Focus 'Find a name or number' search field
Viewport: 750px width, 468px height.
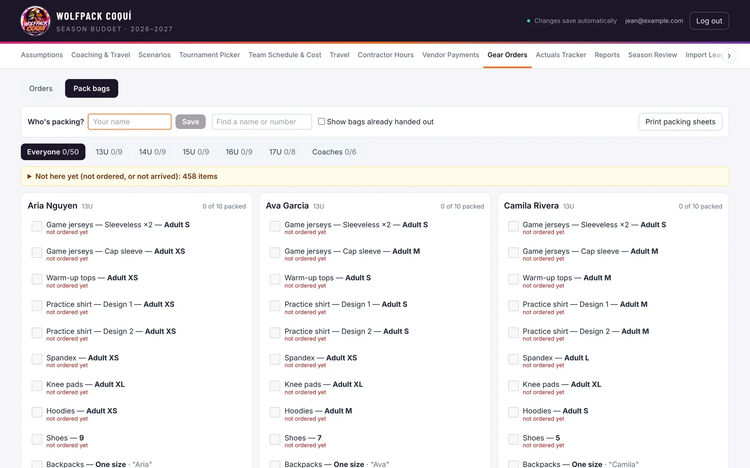[x=262, y=121]
